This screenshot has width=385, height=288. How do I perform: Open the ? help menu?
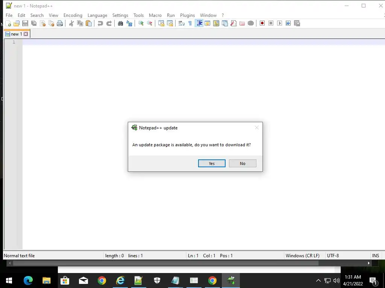click(223, 15)
